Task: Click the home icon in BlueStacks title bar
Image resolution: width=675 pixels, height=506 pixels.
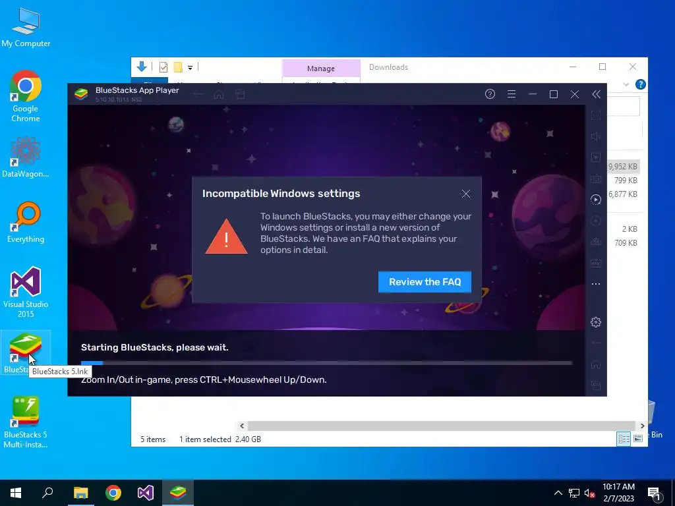Action: [219, 94]
